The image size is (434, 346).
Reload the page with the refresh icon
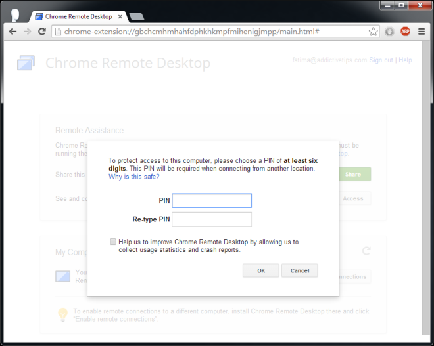point(42,32)
